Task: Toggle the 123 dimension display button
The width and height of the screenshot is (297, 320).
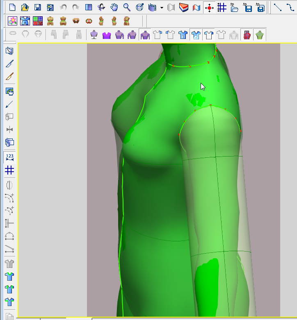Action: [9, 157]
